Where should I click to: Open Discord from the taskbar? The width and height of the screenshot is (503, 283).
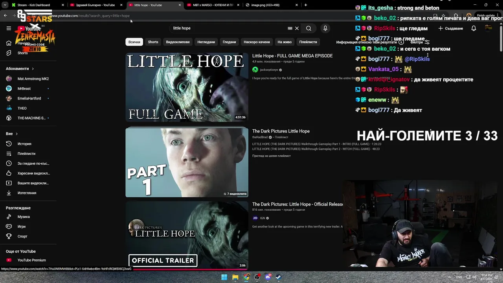pyautogui.click(x=268, y=277)
